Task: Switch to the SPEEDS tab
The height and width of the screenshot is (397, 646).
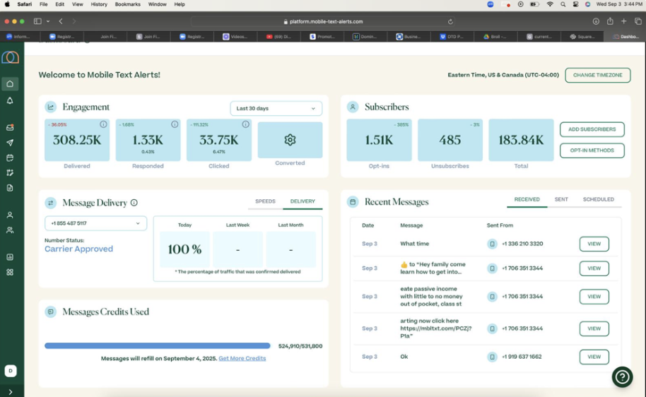Action: pyautogui.click(x=265, y=201)
